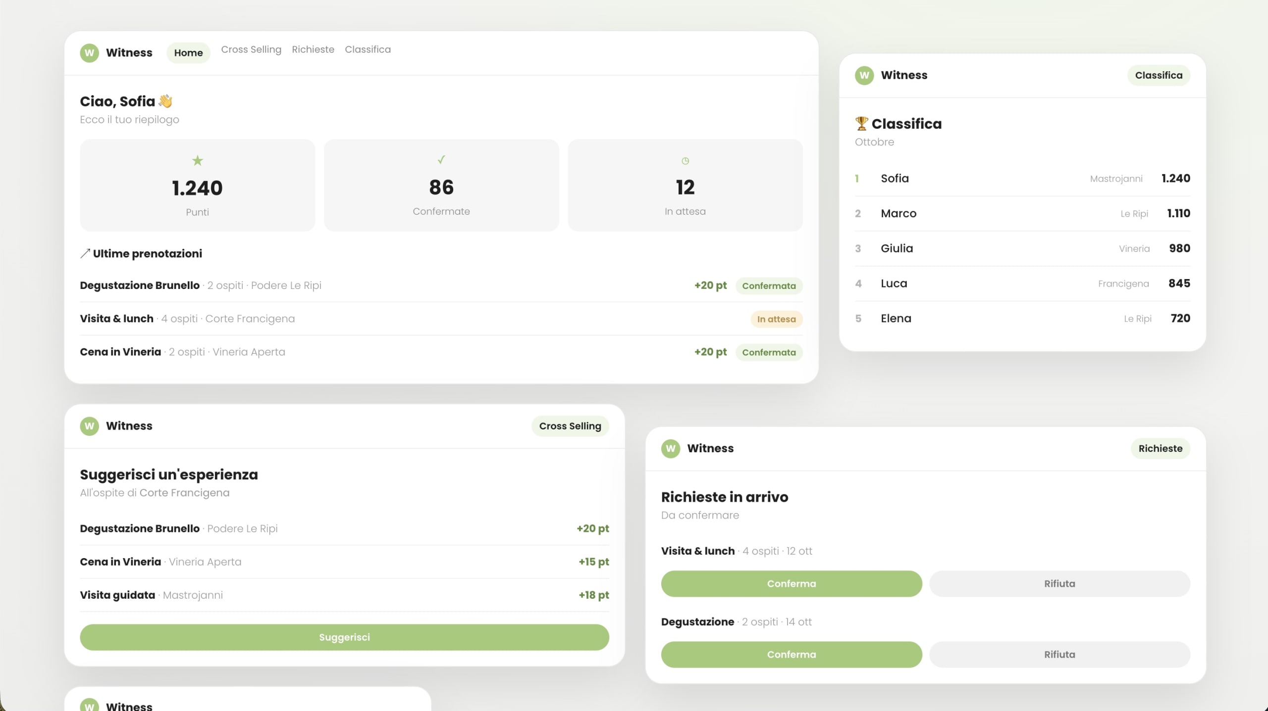1268x711 pixels.
Task: Click the 980 score for Giulia
Action: (1179, 248)
